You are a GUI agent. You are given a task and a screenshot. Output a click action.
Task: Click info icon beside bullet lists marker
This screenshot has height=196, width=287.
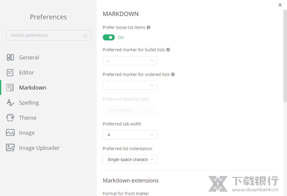tap(168, 49)
